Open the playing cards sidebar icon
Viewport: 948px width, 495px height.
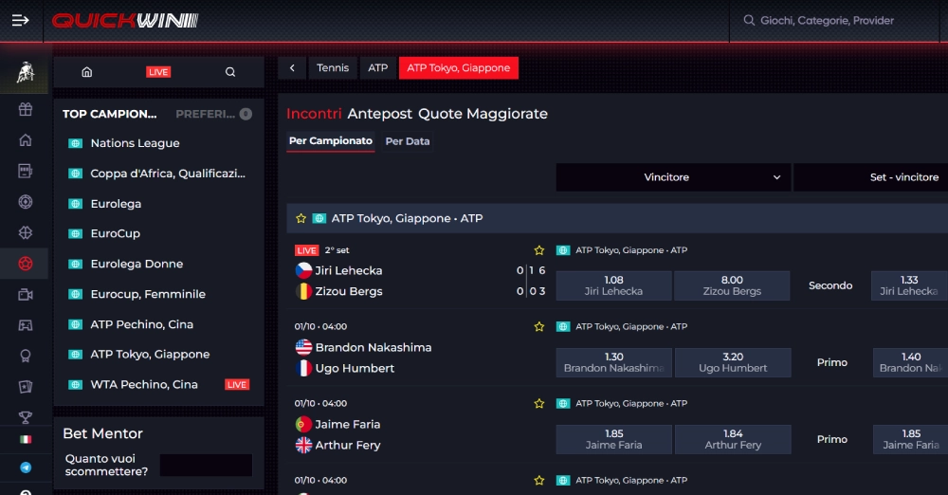pyautogui.click(x=25, y=387)
